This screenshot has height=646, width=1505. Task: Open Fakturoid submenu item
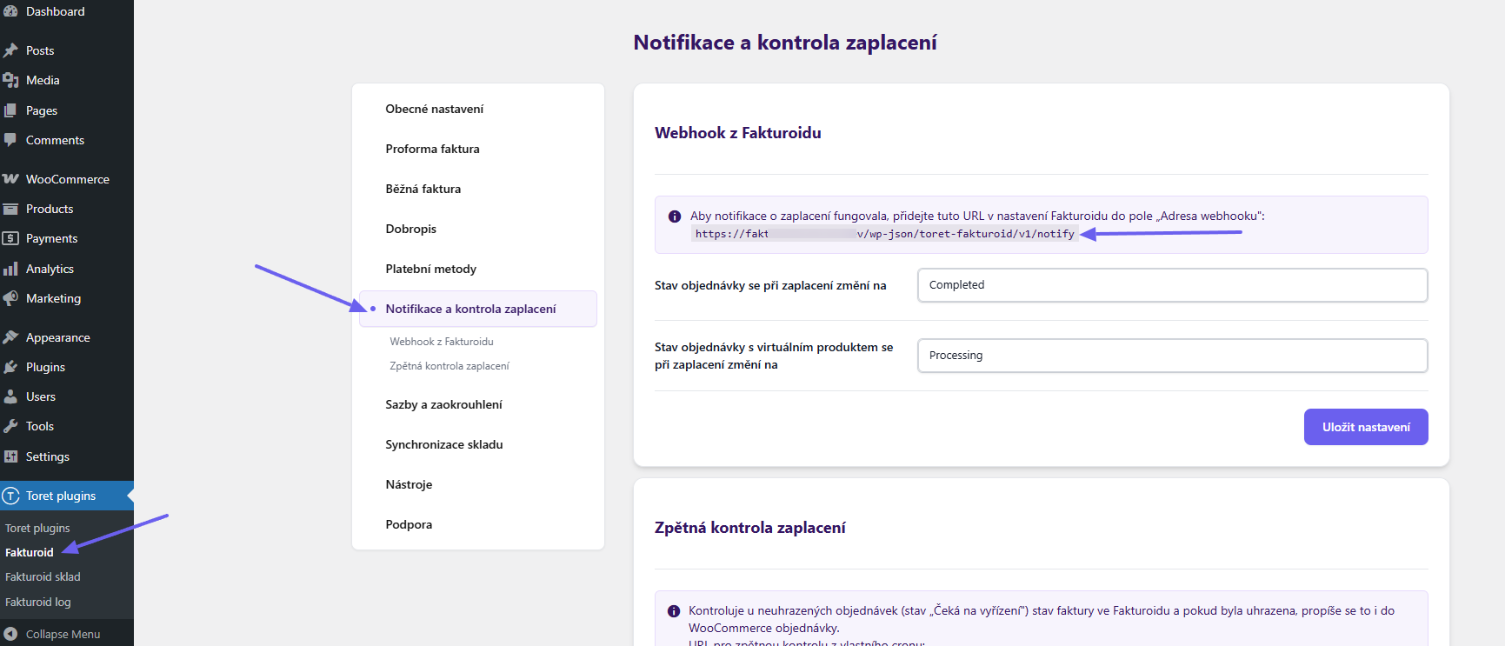click(x=30, y=552)
